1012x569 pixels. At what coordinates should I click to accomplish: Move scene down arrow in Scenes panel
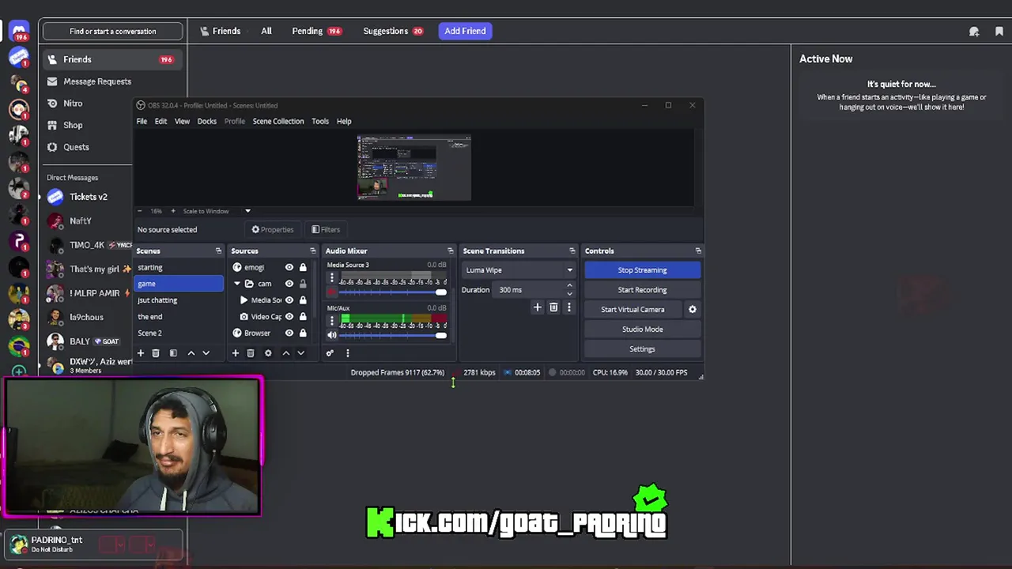[206, 353]
